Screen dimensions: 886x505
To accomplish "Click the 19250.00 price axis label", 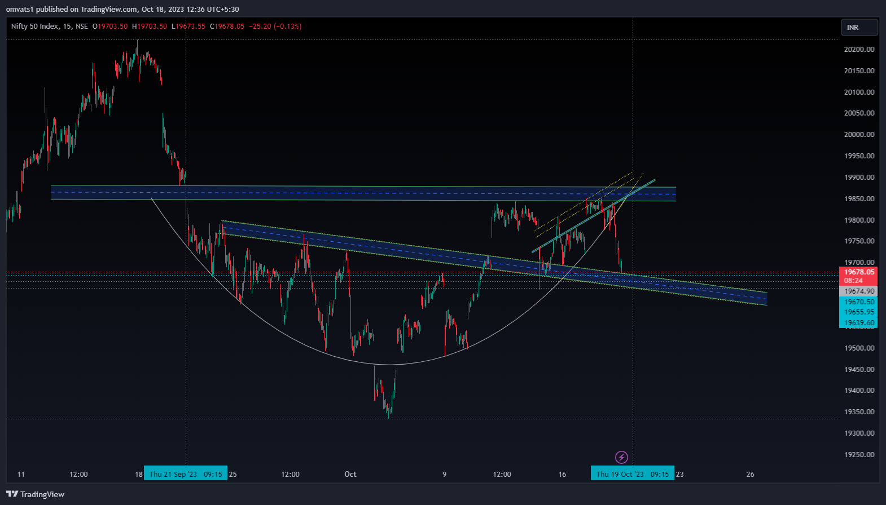I will coord(859,455).
